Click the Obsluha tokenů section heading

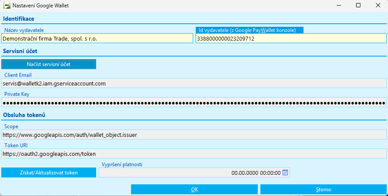pos(24,115)
